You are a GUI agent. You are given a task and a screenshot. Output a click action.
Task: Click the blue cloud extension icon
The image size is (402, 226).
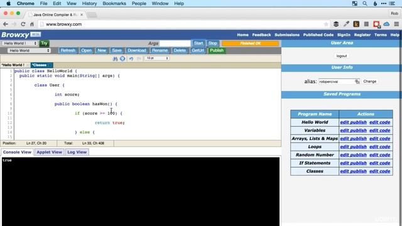386,24
